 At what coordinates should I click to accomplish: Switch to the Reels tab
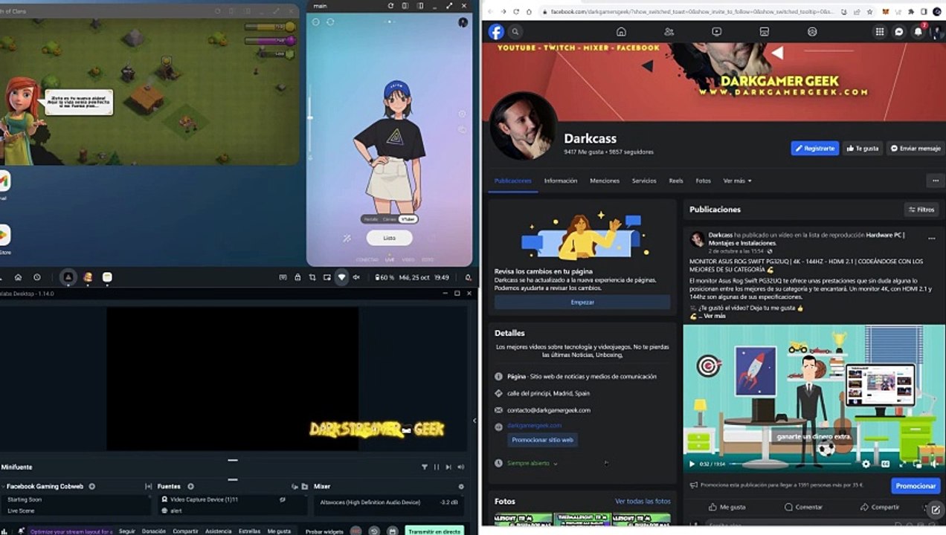click(x=676, y=181)
